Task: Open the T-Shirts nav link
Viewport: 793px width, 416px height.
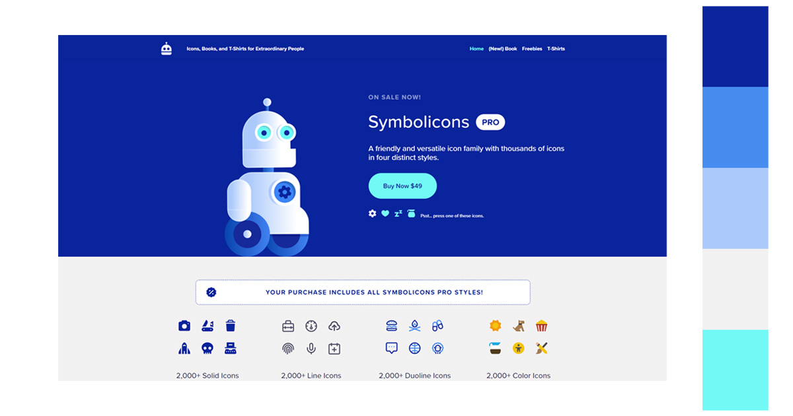Action: pyautogui.click(x=556, y=49)
